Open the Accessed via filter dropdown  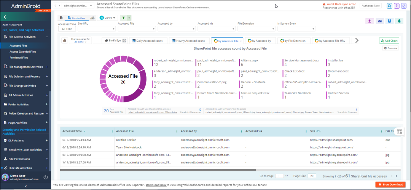[x=217, y=29]
